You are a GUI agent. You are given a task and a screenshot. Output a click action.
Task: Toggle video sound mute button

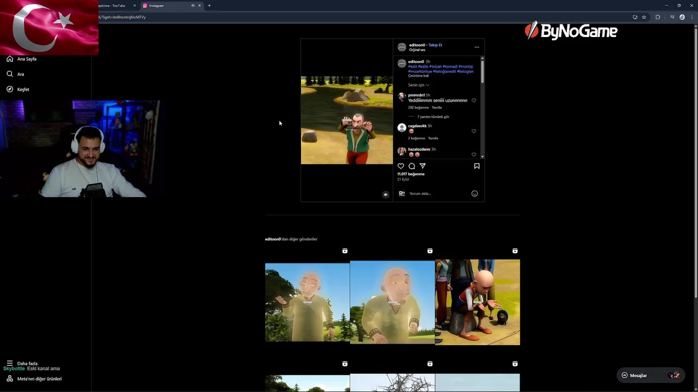pos(386,194)
